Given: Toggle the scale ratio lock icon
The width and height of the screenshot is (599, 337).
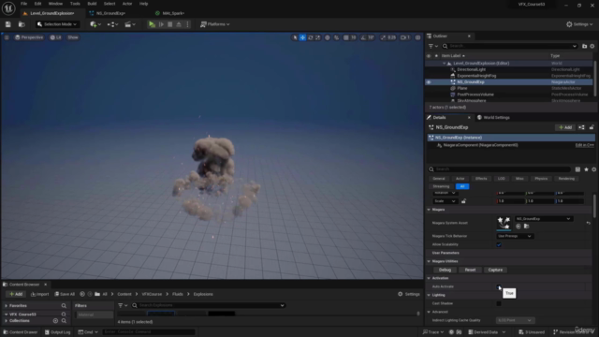Looking at the screenshot, I should tap(463, 201).
